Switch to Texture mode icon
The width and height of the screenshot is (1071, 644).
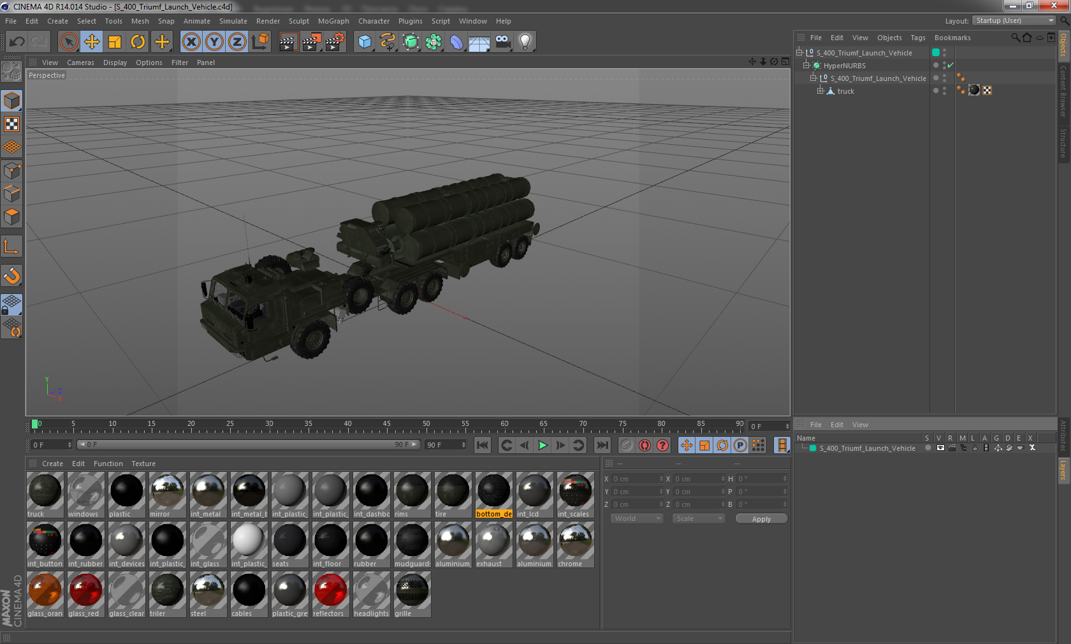(x=11, y=124)
